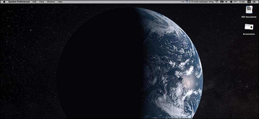The image size is (259, 119).
Task: Open the Help menu
Action: pos(60,2)
